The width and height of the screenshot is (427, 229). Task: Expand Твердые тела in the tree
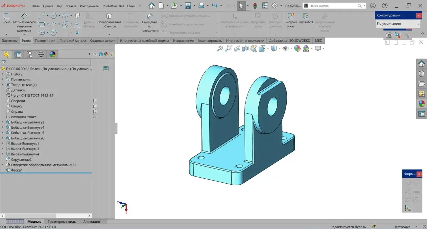coord(3,84)
